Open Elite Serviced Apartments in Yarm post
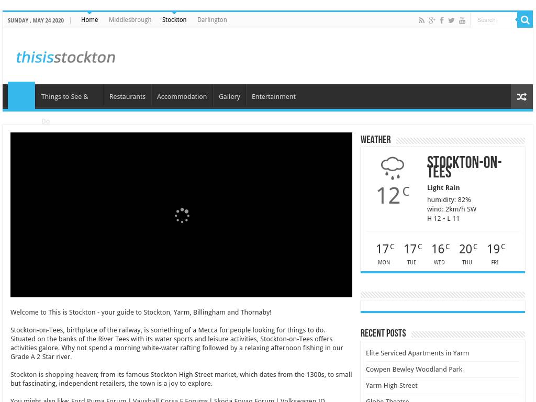The image size is (536, 402). (x=417, y=353)
